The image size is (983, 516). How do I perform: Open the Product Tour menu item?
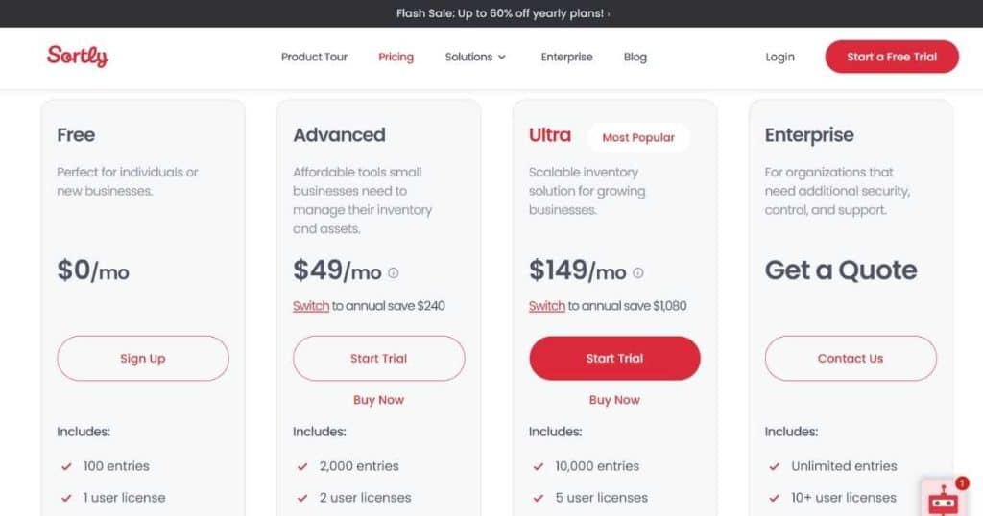[x=314, y=57]
